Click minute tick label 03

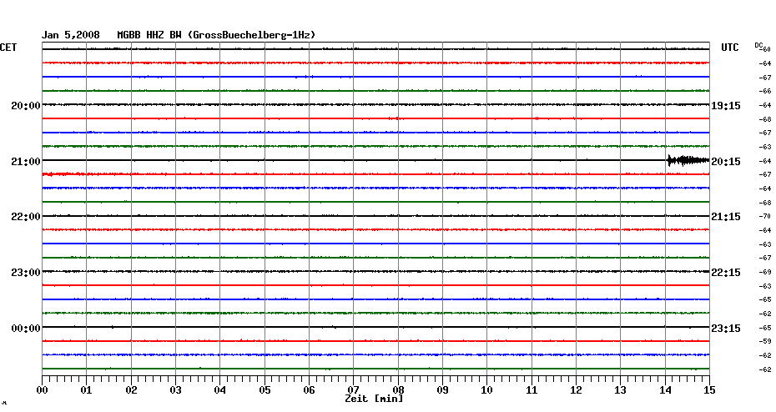point(176,390)
